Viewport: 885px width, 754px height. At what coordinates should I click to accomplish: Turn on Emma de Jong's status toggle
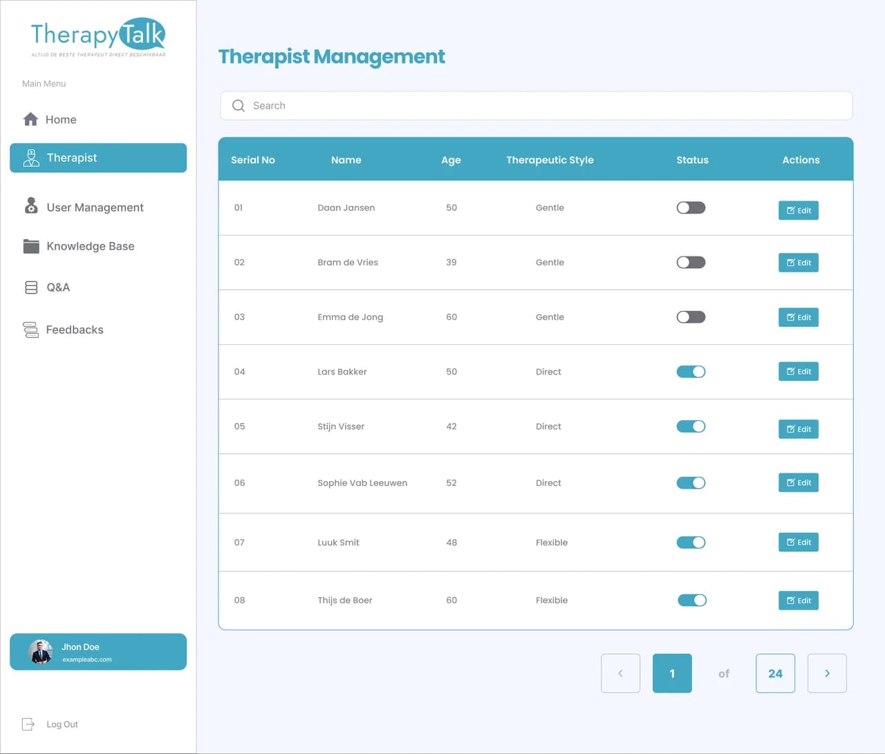691,317
